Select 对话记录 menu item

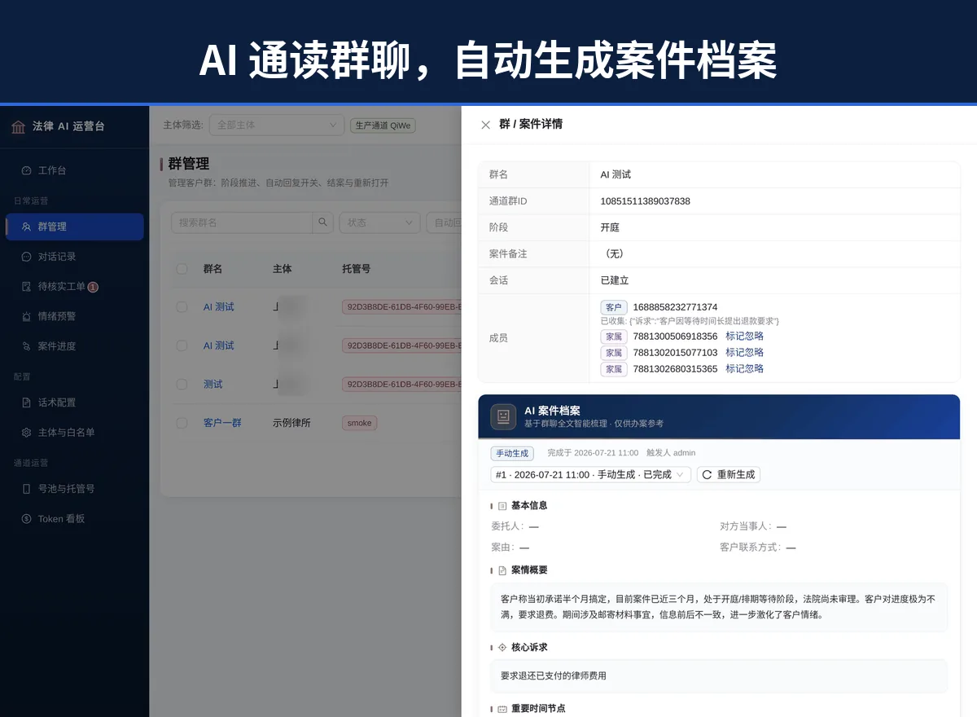pyautogui.click(x=73, y=257)
